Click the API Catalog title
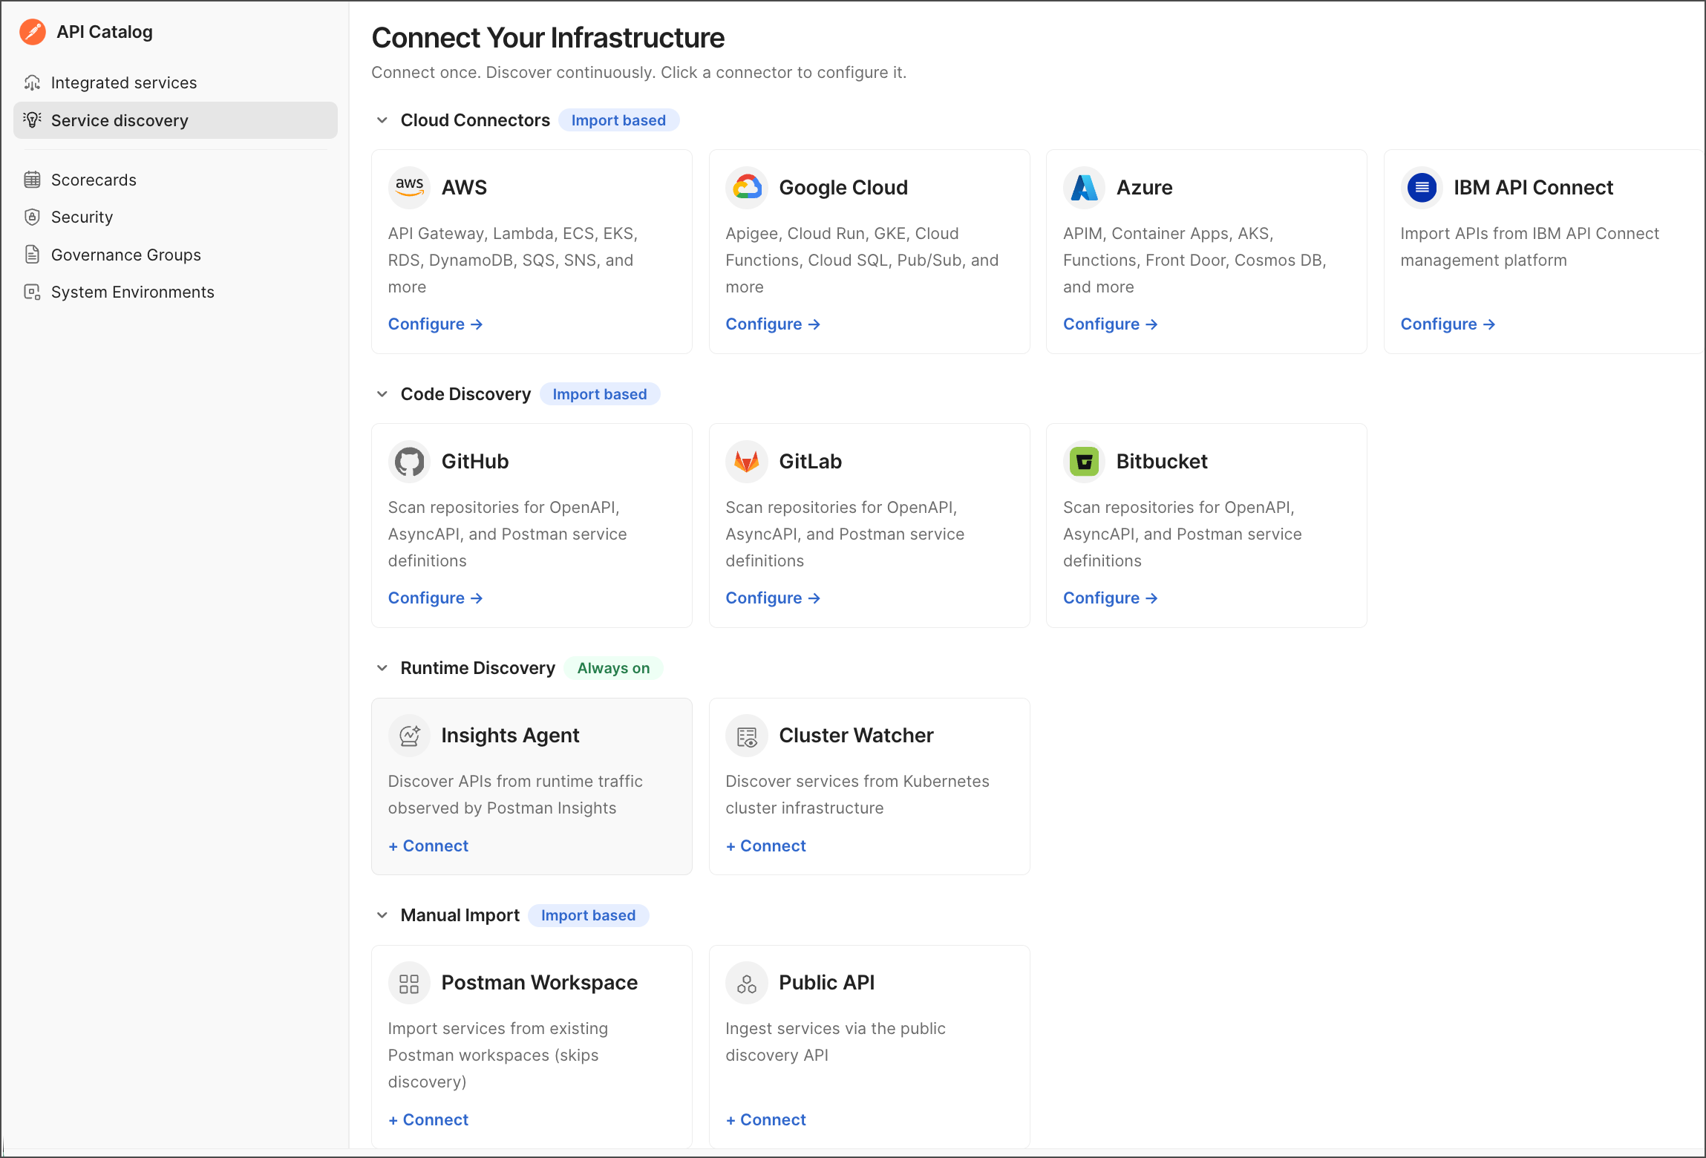 pos(105,32)
